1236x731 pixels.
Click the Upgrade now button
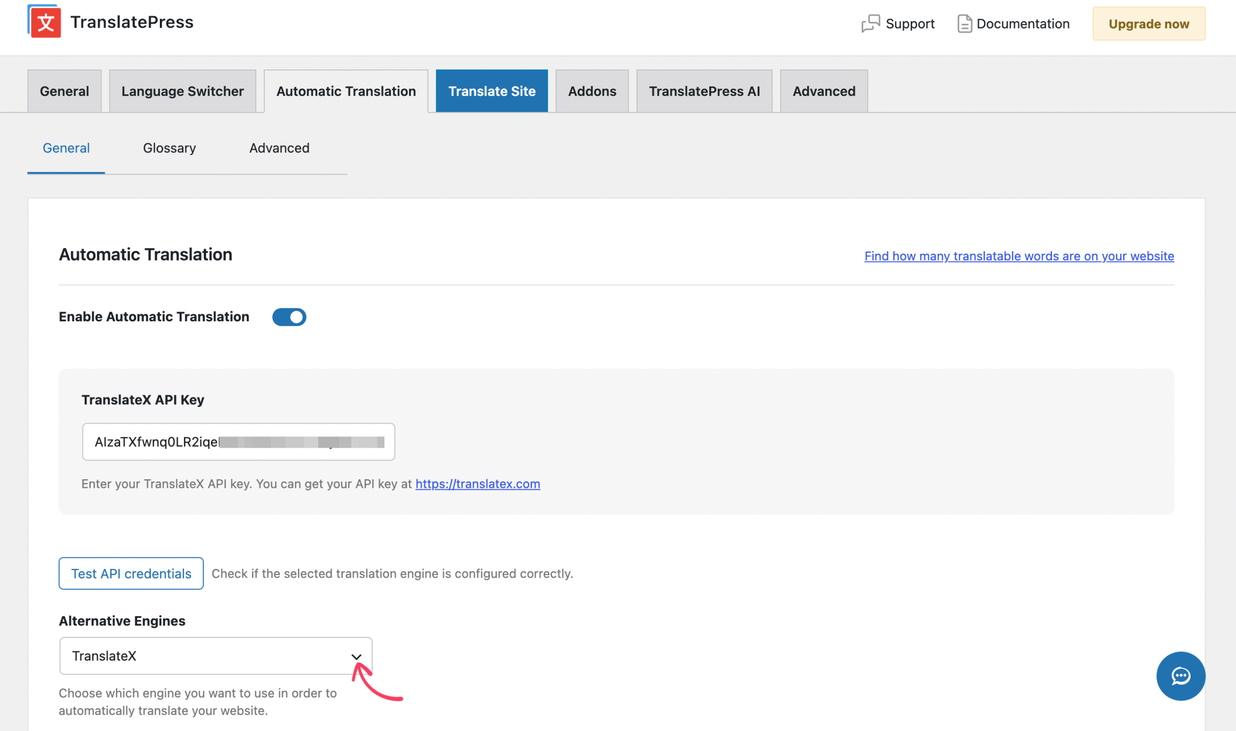click(x=1148, y=24)
